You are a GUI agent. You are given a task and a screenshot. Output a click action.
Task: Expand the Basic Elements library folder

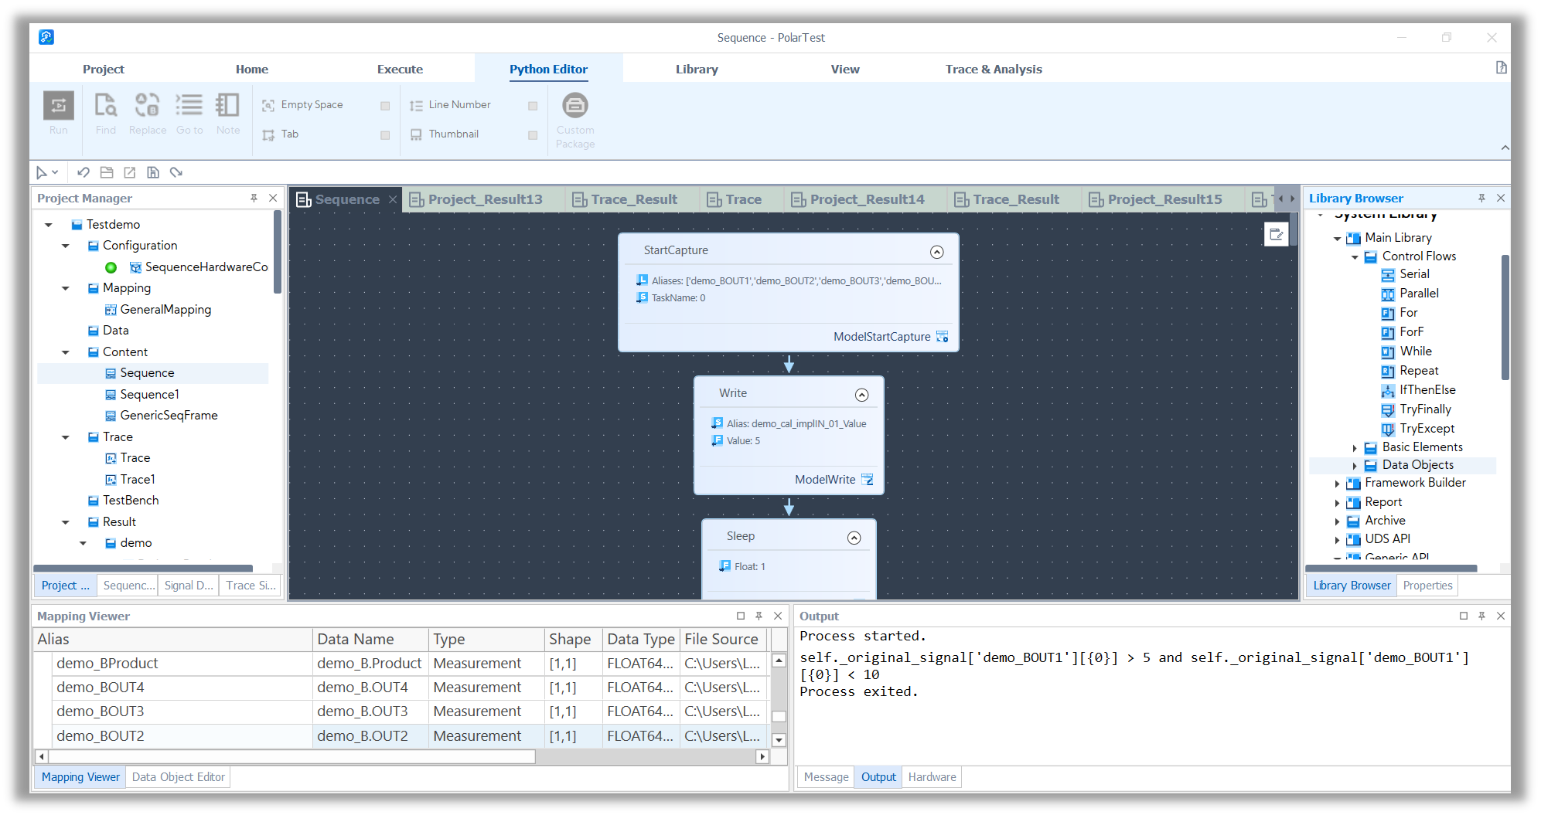(1355, 448)
